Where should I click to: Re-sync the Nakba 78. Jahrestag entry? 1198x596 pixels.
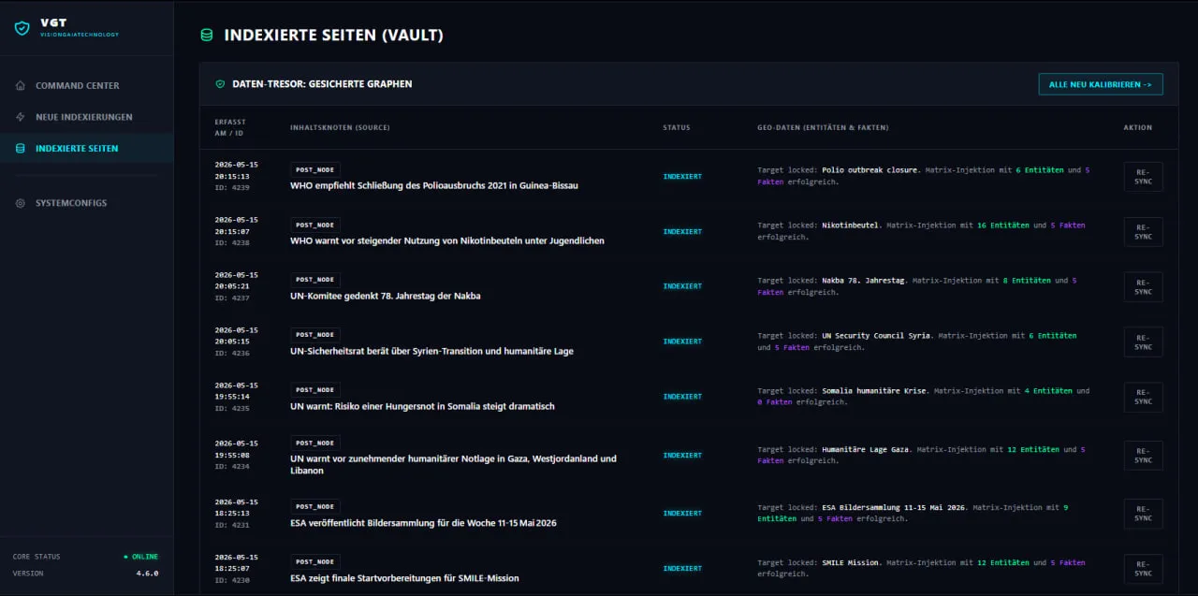pos(1143,286)
